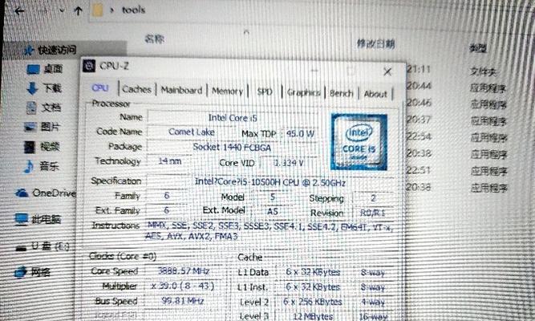Click the tools breadcrumb in address bar
This screenshot has height=321, width=535.
pos(133,10)
